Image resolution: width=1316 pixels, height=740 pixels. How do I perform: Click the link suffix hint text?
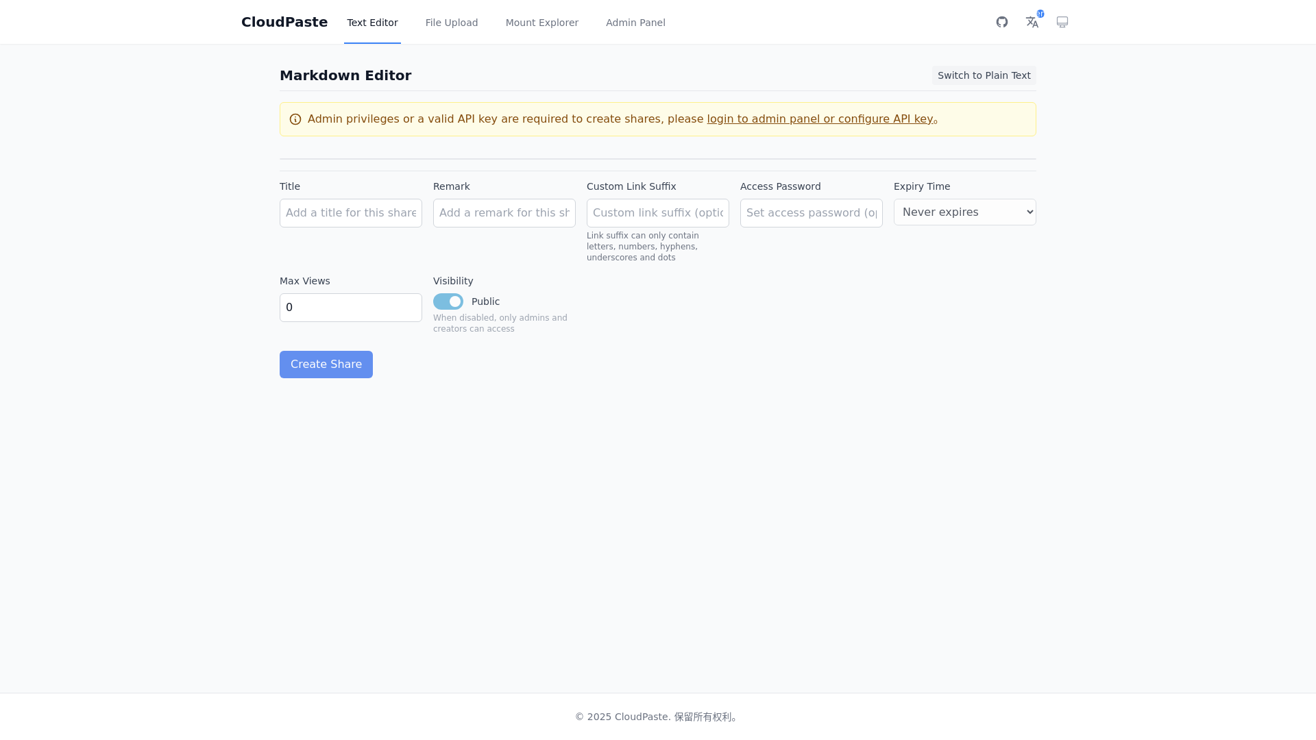tap(643, 247)
